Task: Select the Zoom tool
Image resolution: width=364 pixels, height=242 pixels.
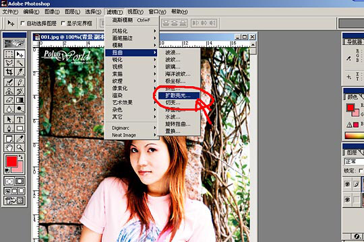Action: [x=20, y=147]
